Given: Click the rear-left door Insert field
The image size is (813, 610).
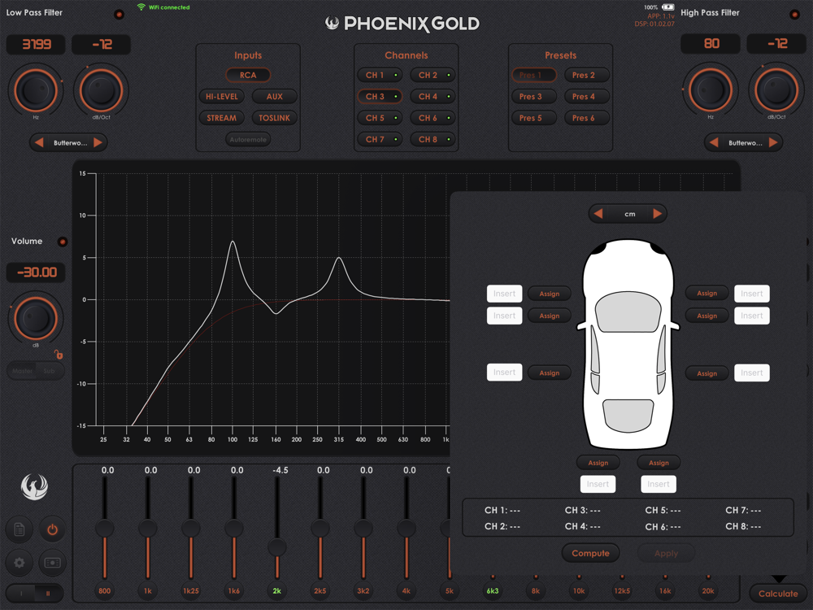Looking at the screenshot, I should coord(504,373).
